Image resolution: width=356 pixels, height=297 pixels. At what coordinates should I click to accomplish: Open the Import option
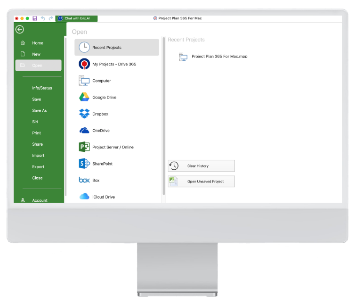coord(38,156)
